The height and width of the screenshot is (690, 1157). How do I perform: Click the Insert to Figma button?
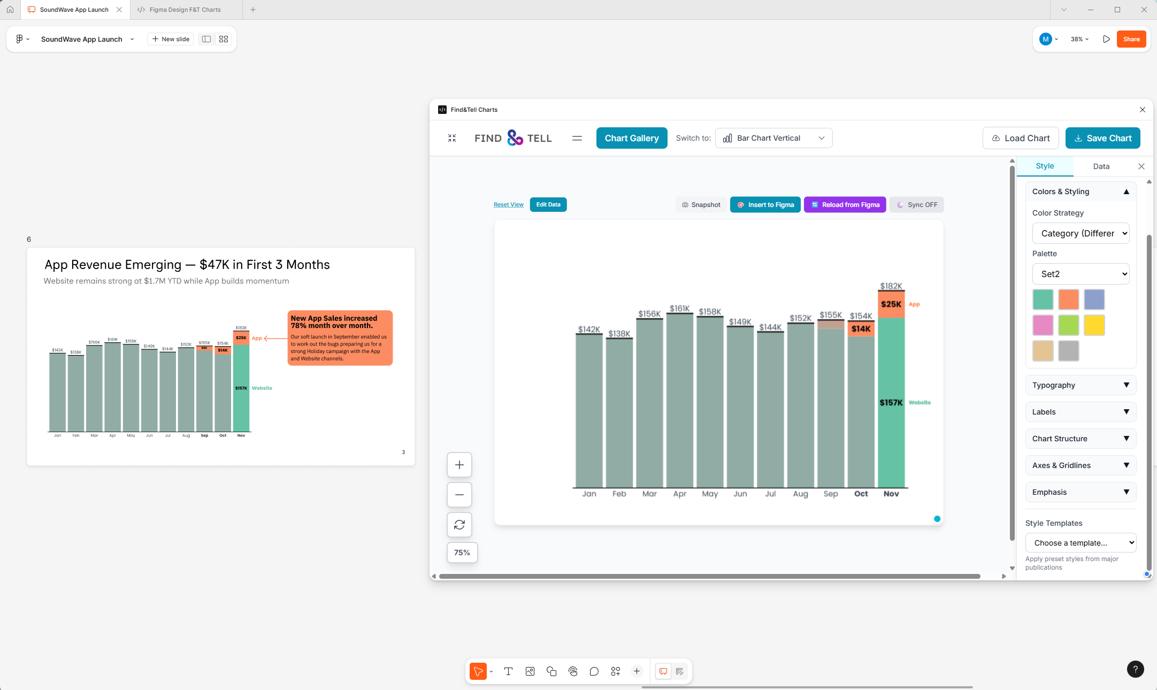765,205
